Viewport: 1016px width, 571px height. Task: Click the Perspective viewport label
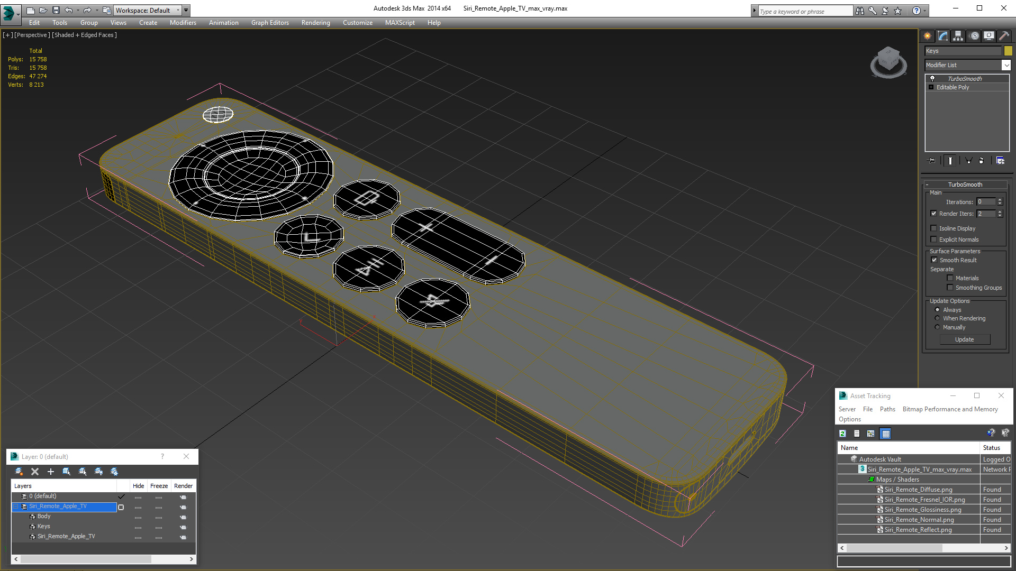(32, 35)
